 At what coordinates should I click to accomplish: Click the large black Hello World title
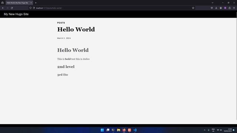[76, 30]
